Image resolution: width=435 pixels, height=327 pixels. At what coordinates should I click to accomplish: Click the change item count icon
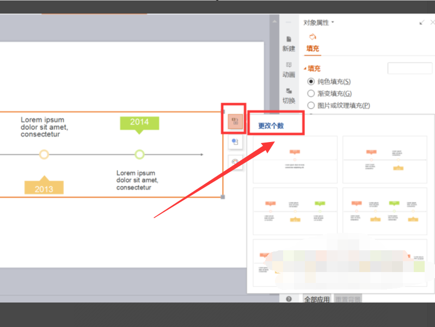pos(235,121)
